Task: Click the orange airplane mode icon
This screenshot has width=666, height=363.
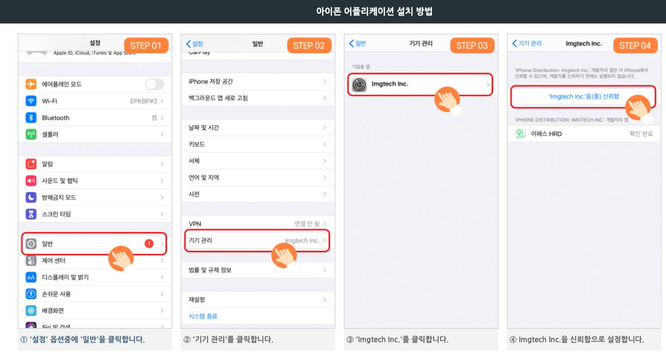Action: 31,85
